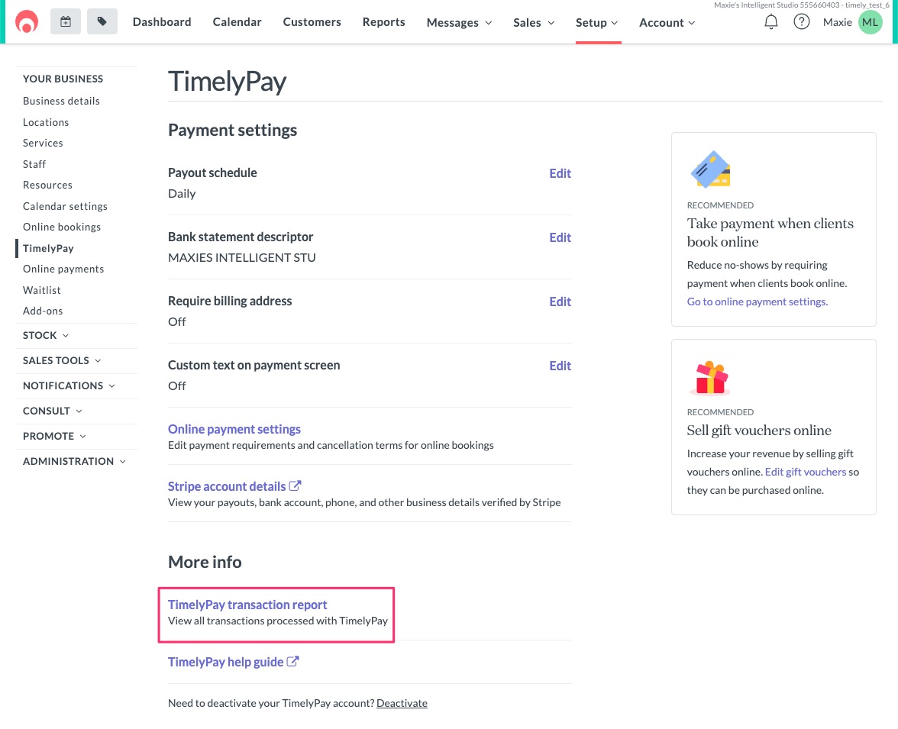Click the Deactivate link
Image resolution: width=898 pixels, height=729 pixels.
tap(402, 703)
